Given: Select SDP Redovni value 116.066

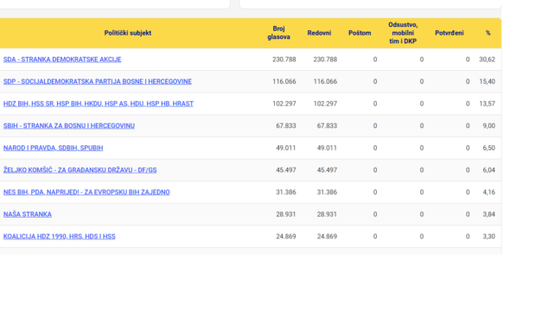Looking at the screenshot, I should (325, 81).
